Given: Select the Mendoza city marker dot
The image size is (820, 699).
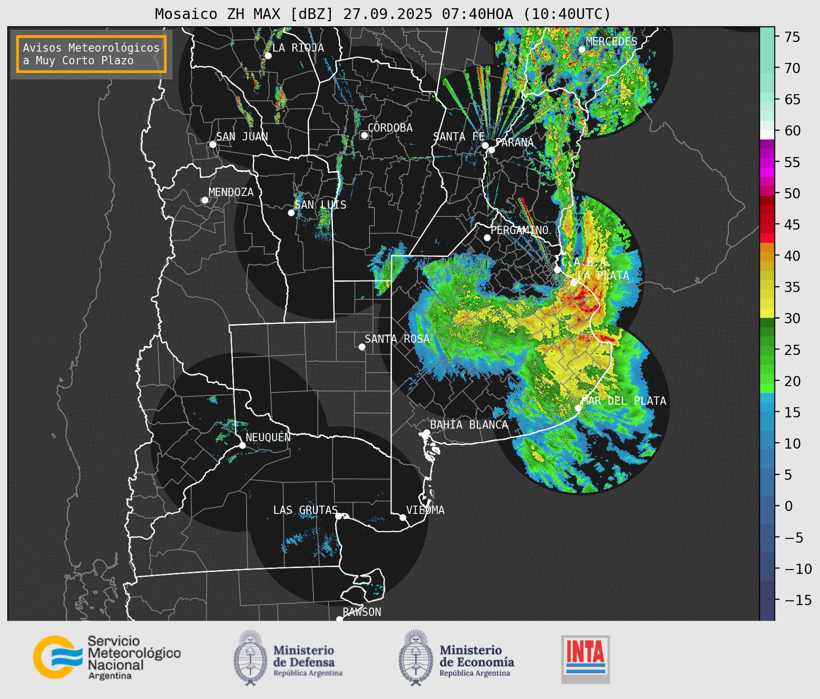Looking at the screenshot, I should click(205, 200).
